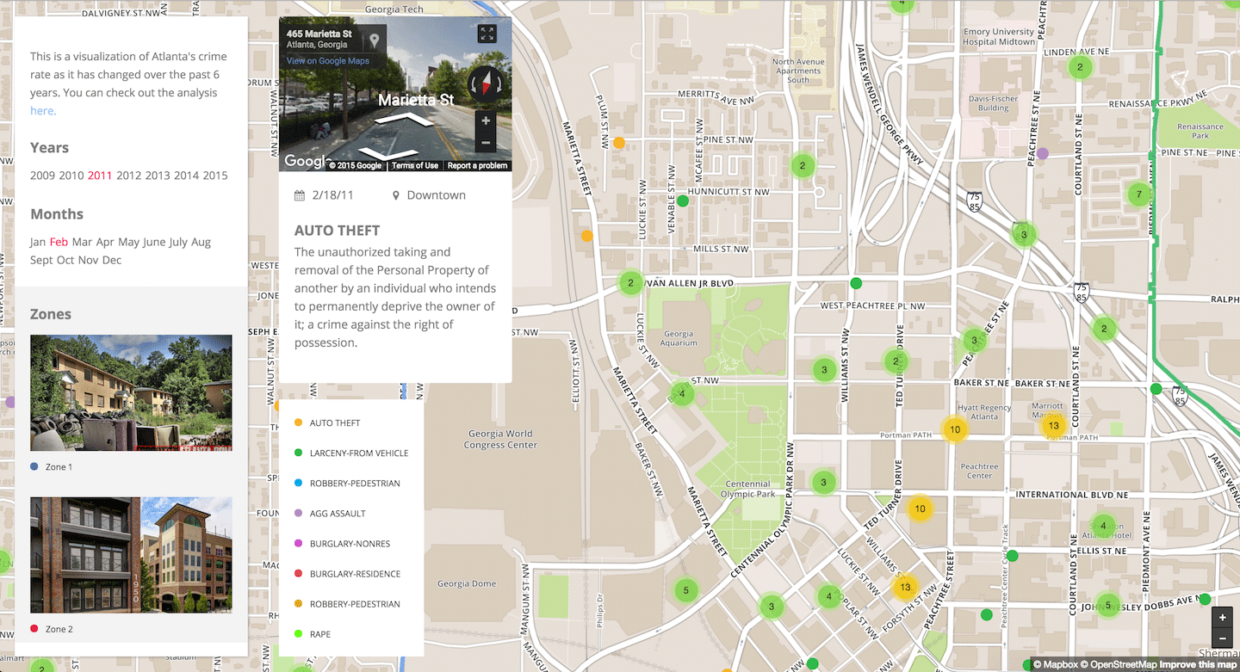The height and width of the screenshot is (672, 1240).
Task: Select year 2010
Action: click(x=71, y=176)
